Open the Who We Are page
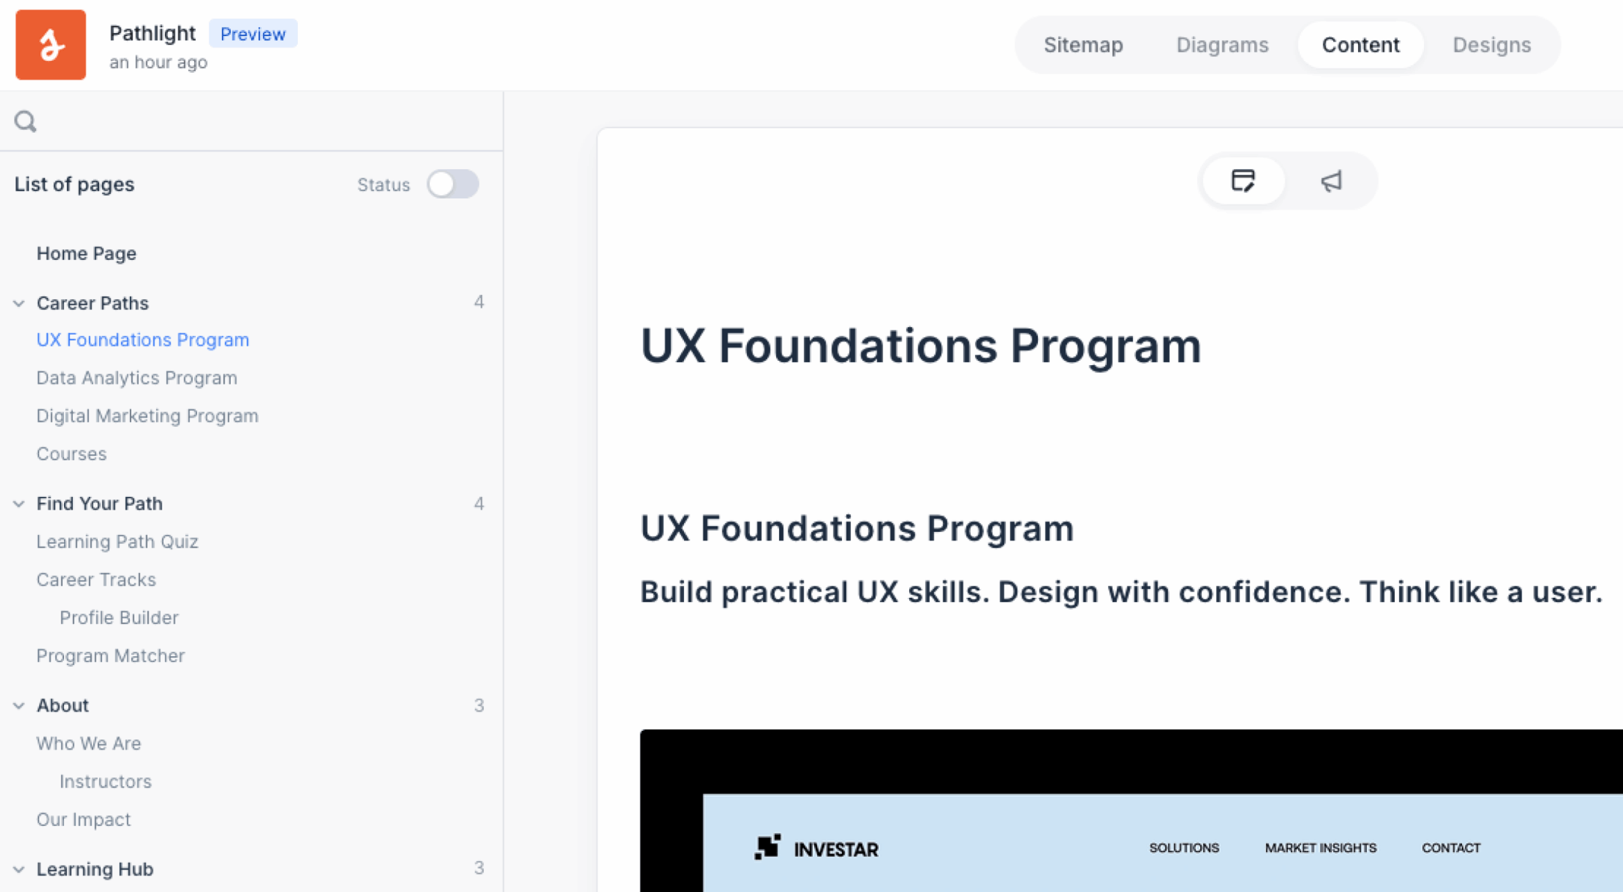Image resolution: width=1623 pixels, height=892 pixels. (x=89, y=743)
